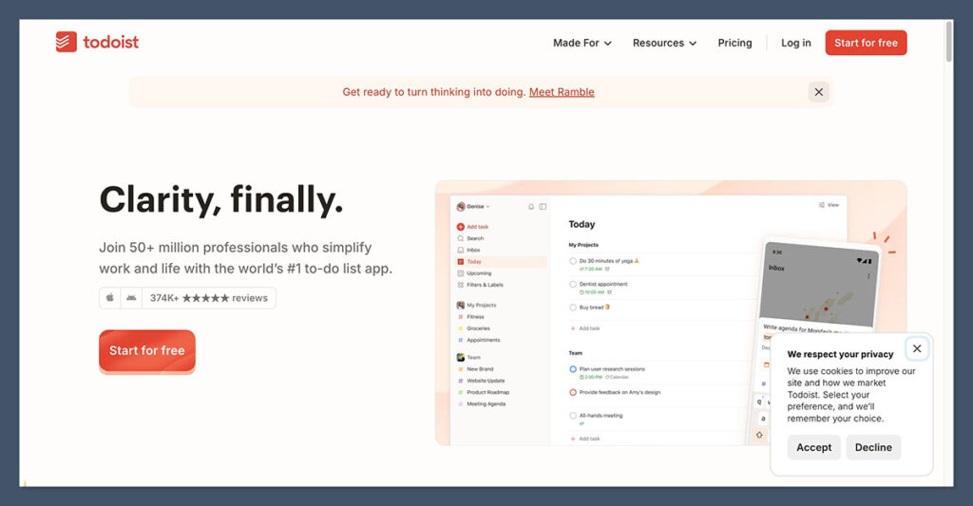Close the privacy cookie popup

(x=917, y=348)
